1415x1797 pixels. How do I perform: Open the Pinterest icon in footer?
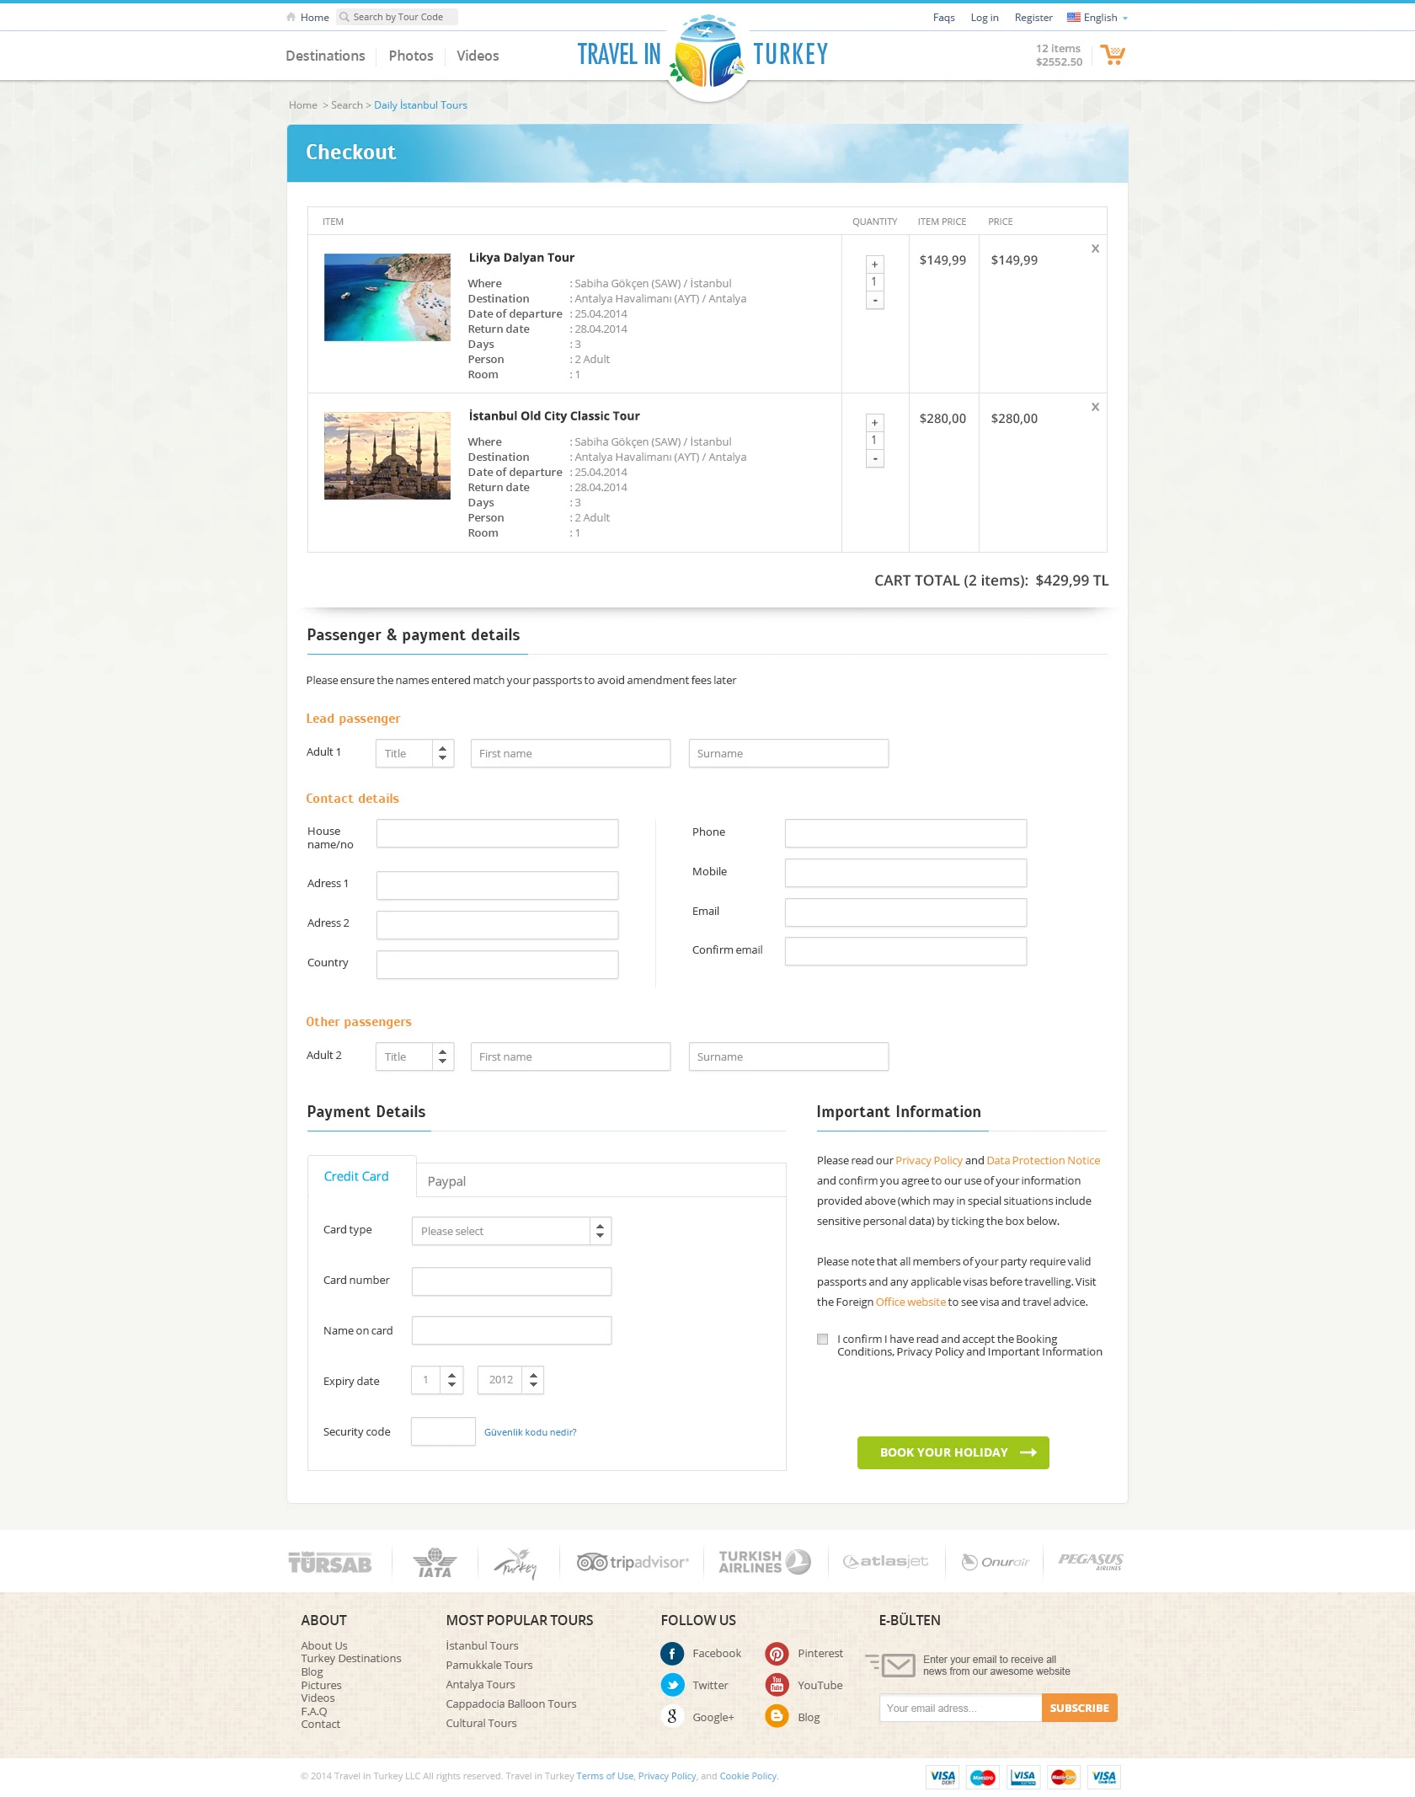pos(777,1654)
